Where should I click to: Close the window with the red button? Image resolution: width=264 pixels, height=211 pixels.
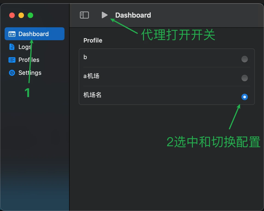point(12,15)
